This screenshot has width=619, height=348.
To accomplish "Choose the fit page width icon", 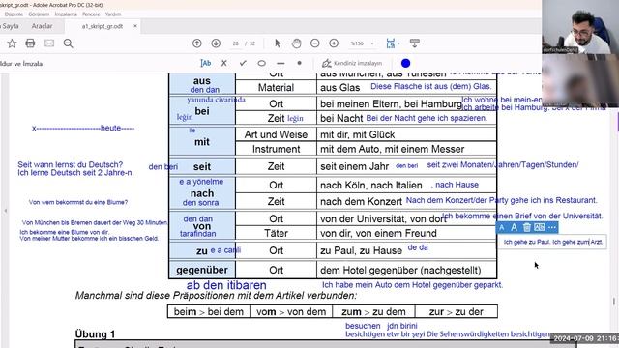I will [391, 43].
